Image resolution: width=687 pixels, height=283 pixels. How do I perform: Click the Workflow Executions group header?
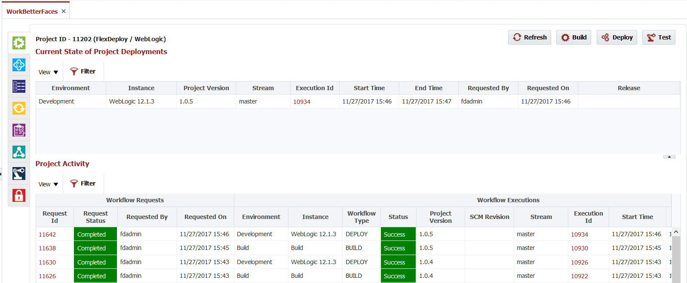(x=508, y=200)
